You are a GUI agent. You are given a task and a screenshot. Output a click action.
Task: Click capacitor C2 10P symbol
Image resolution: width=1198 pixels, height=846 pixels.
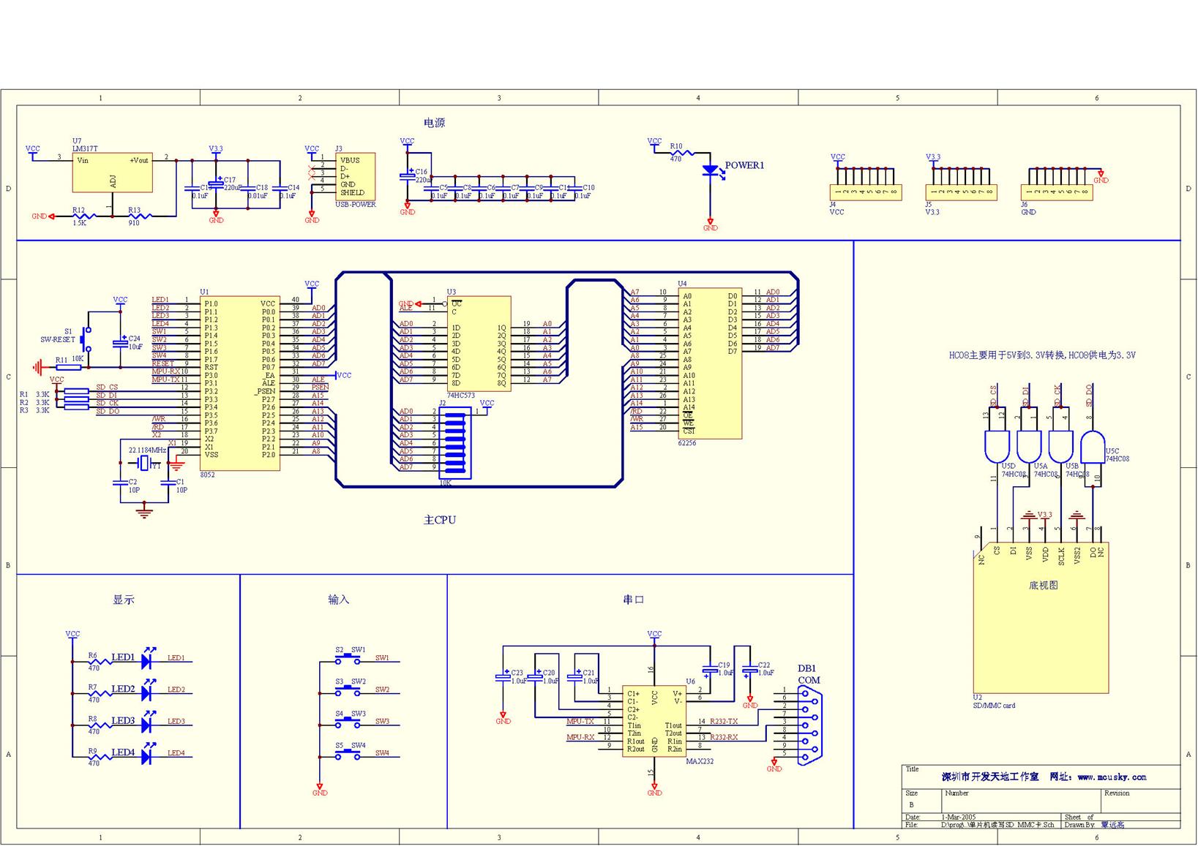(120, 483)
